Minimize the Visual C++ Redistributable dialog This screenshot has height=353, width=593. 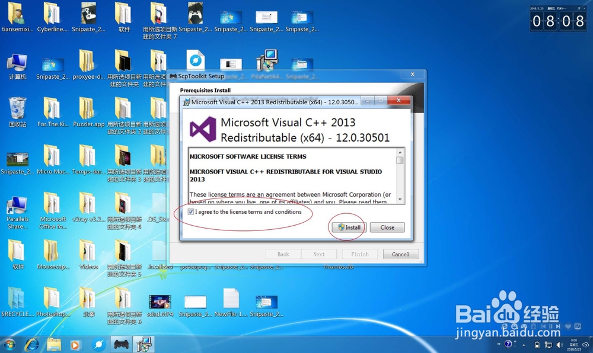point(367,101)
